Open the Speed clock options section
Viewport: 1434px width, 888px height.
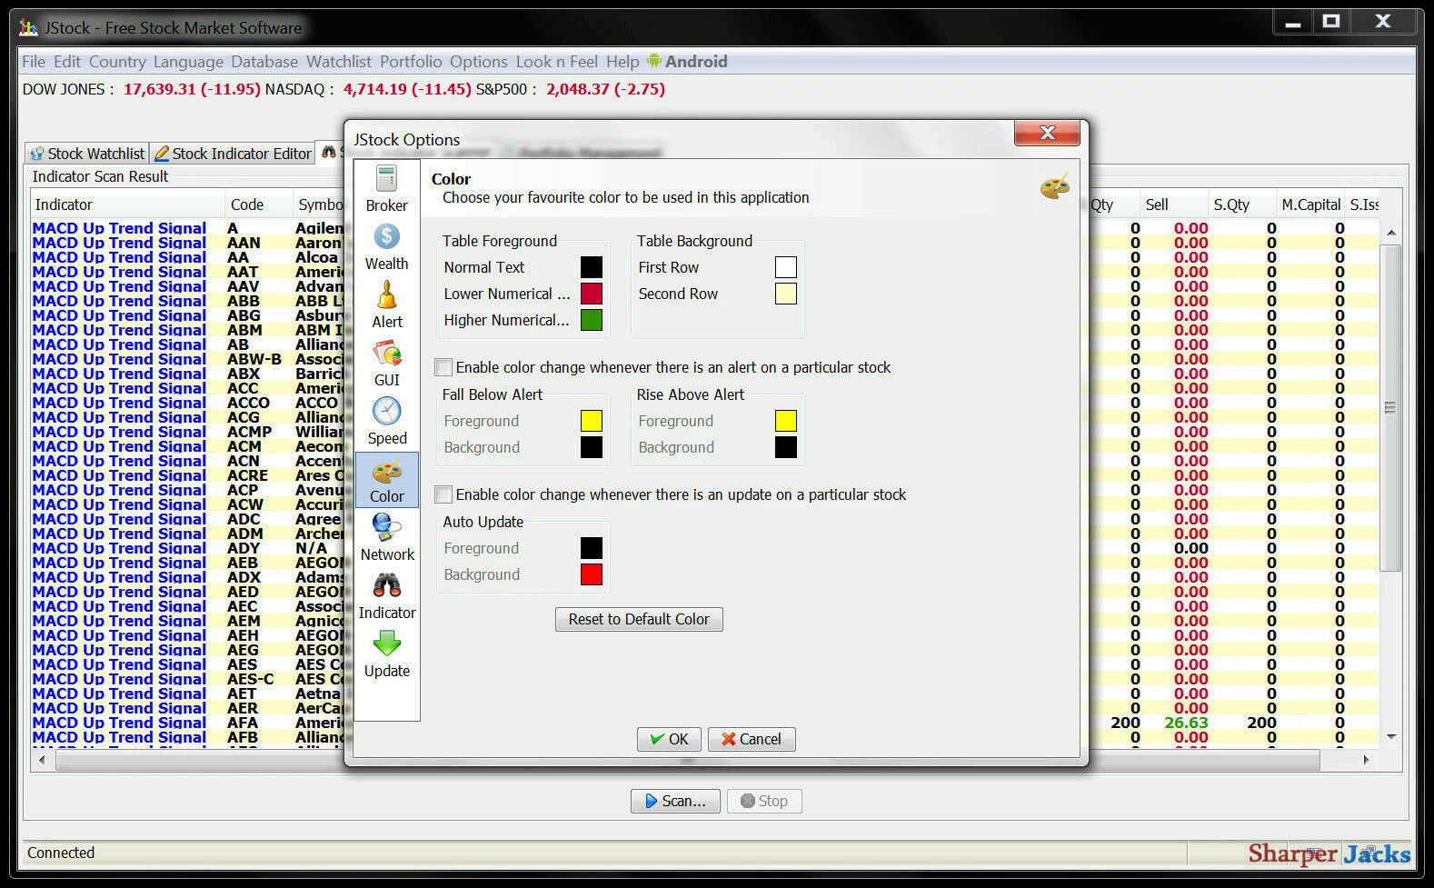tap(387, 422)
